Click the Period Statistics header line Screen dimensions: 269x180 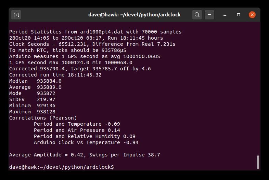95,32
